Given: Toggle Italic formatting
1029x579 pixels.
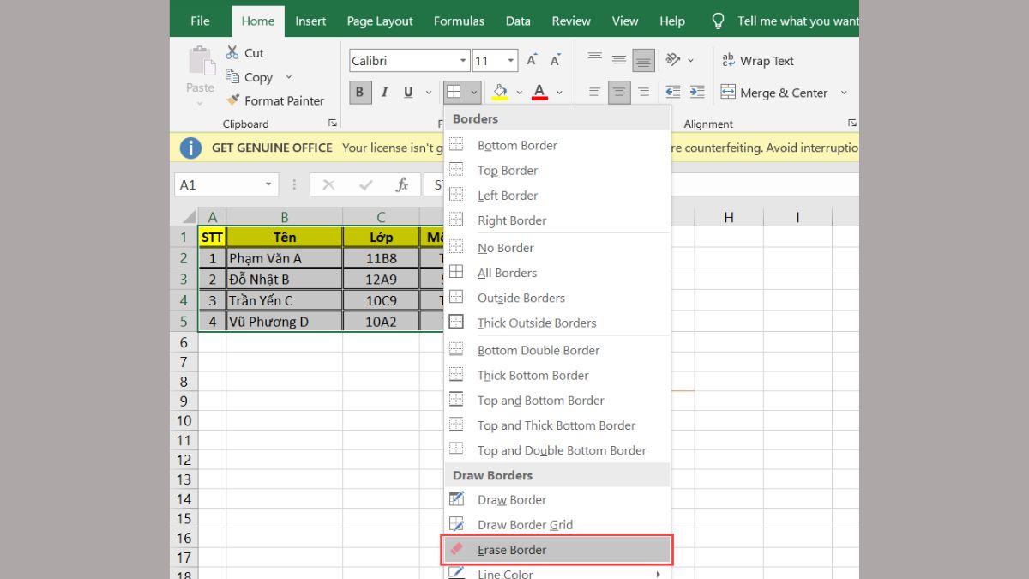Looking at the screenshot, I should tap(384, 93).
